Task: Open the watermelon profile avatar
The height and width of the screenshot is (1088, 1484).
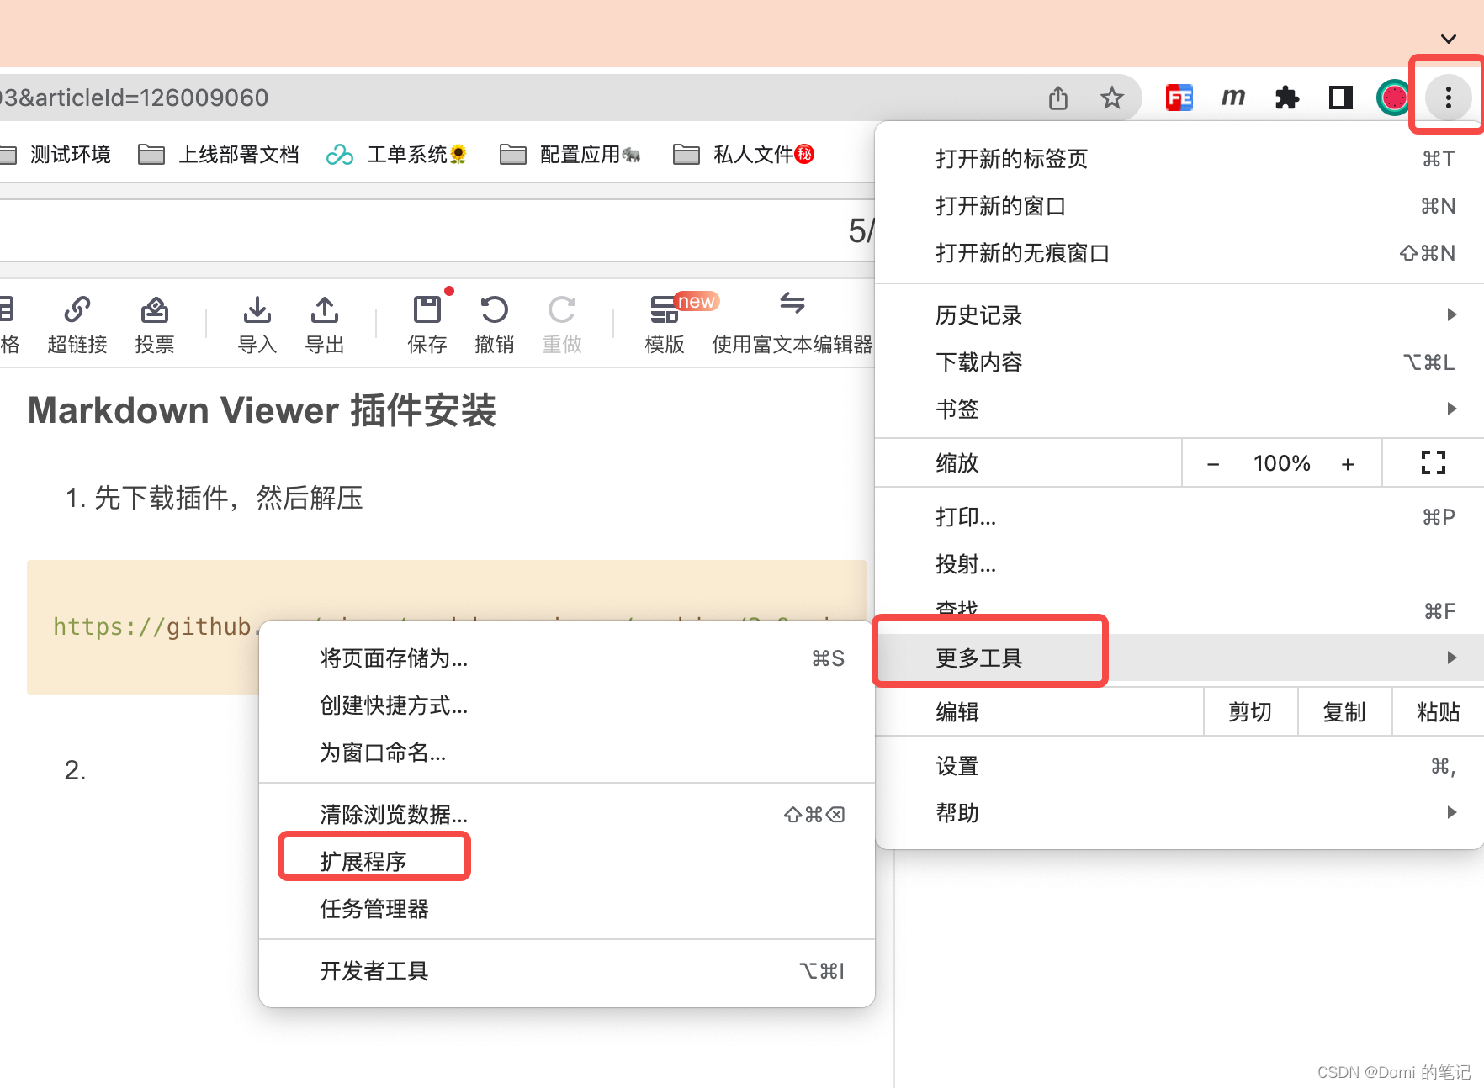Action: click(1393, 98)
